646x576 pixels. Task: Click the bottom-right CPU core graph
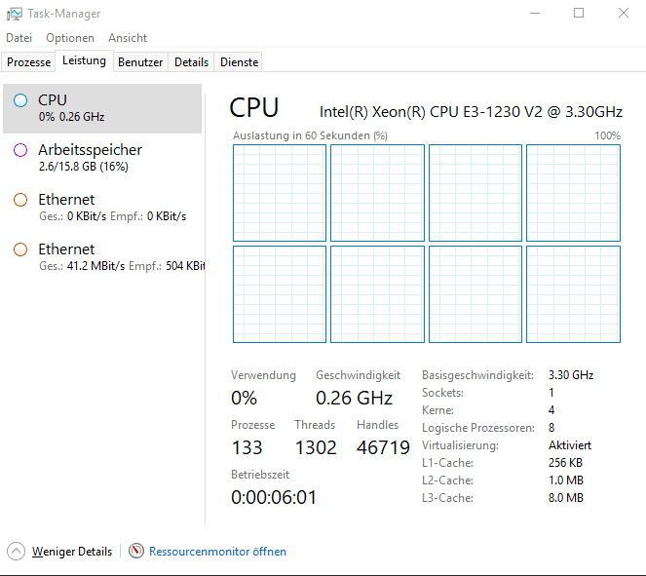pyautogui.click(x=573, y=294)
